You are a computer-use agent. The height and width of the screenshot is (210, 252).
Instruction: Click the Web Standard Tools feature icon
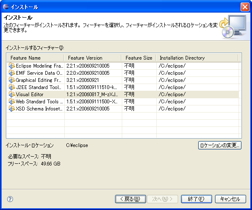click(x=11, y=102)
